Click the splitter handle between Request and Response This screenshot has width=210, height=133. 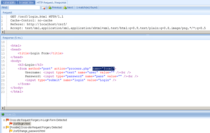pyautogui.click(x=148, y=35)
